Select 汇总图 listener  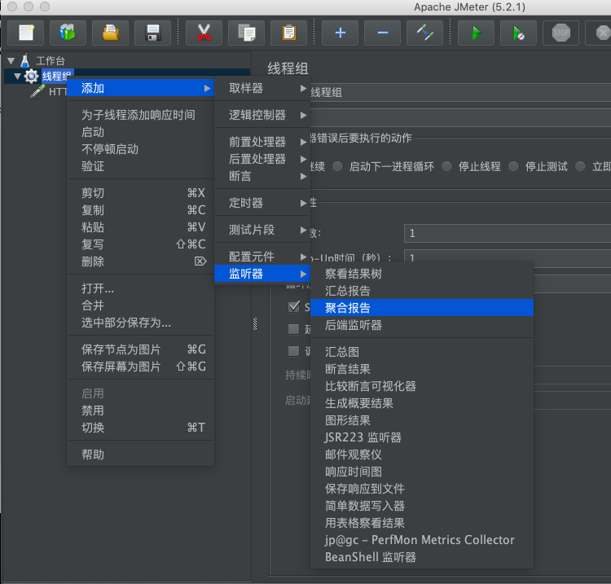pyautogui.click(x=422, y=352)
